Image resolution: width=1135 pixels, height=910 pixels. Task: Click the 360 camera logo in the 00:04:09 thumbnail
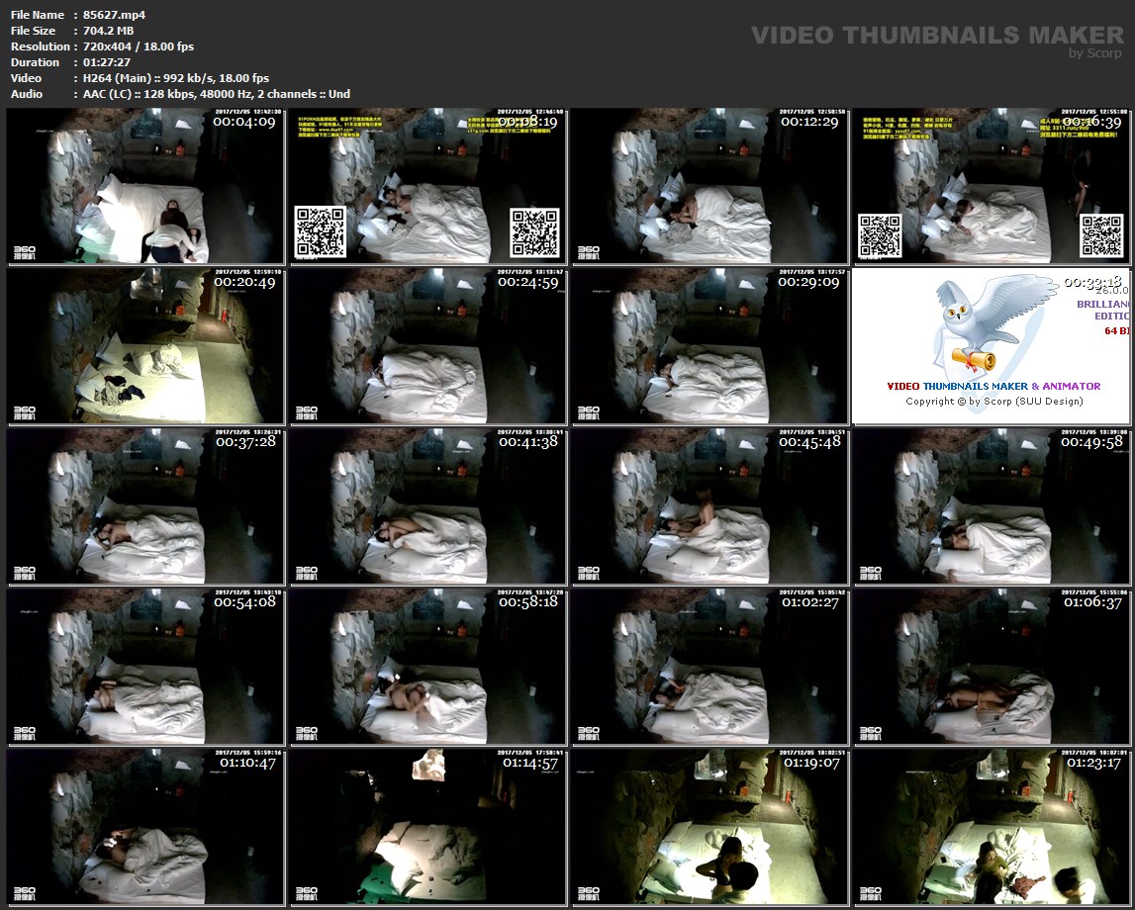click(x=25, y=252)
